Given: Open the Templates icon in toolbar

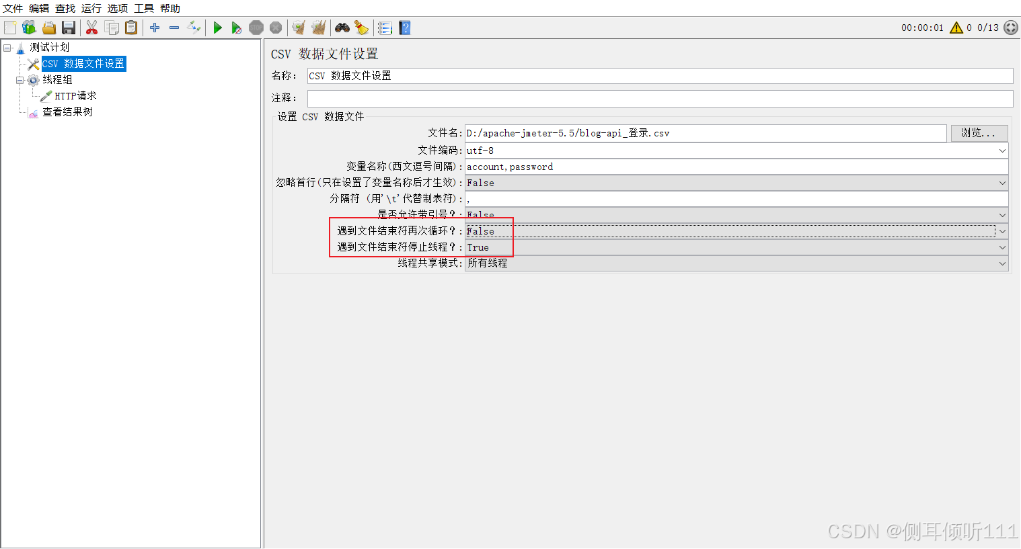Looking at the screenshot, I should click(x=29, y=28).
